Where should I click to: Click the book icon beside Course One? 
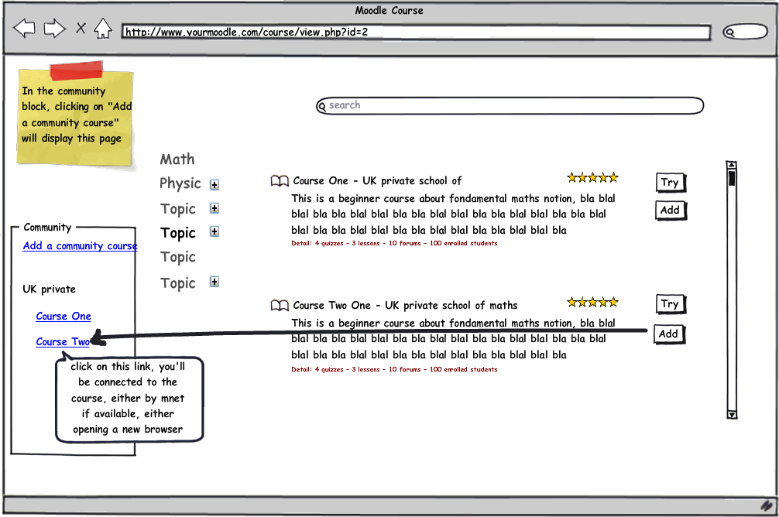pos(280,181)
